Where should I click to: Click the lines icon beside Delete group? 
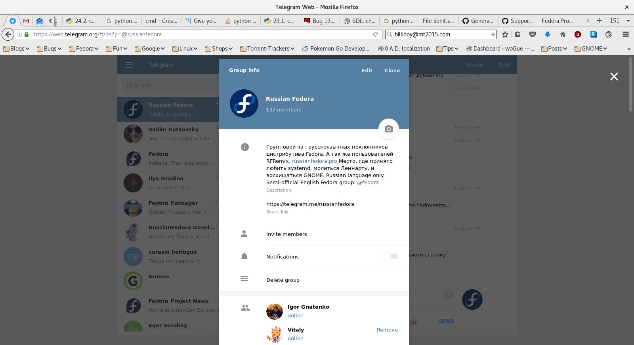pos(244,279)
